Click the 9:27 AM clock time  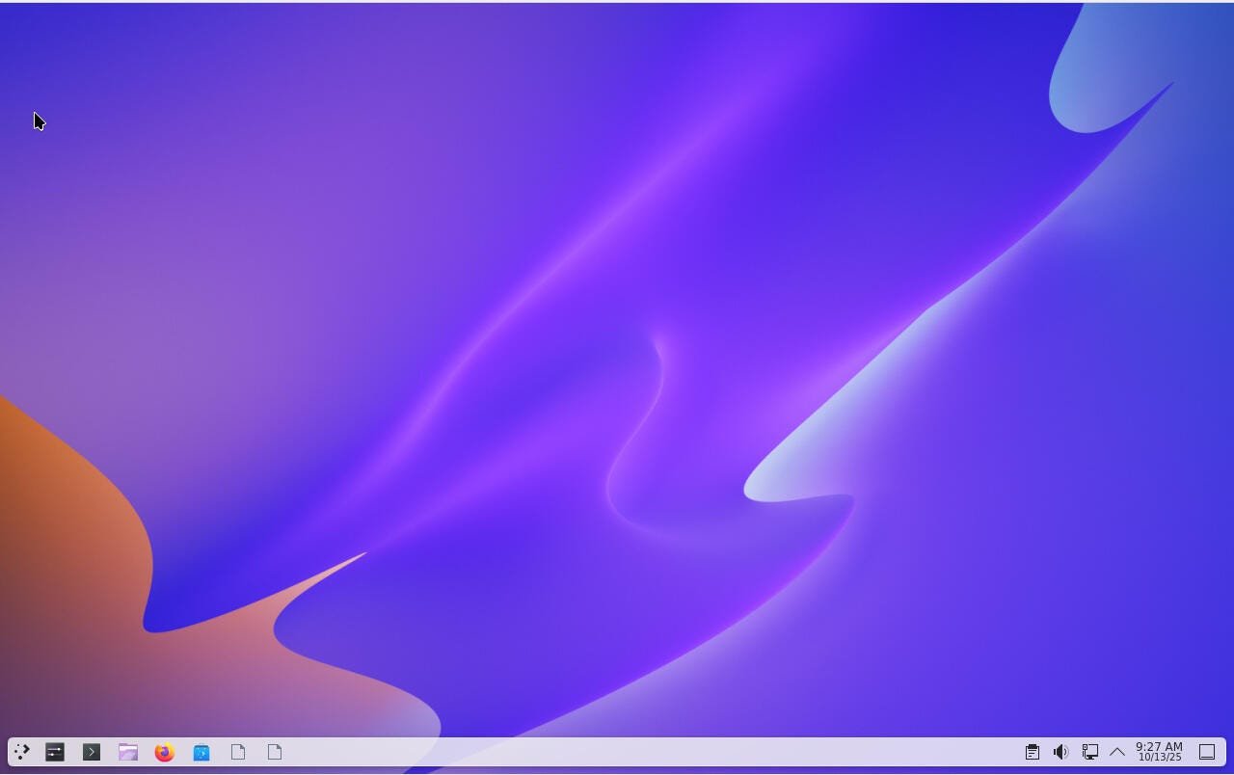[x=1159, y=746]
